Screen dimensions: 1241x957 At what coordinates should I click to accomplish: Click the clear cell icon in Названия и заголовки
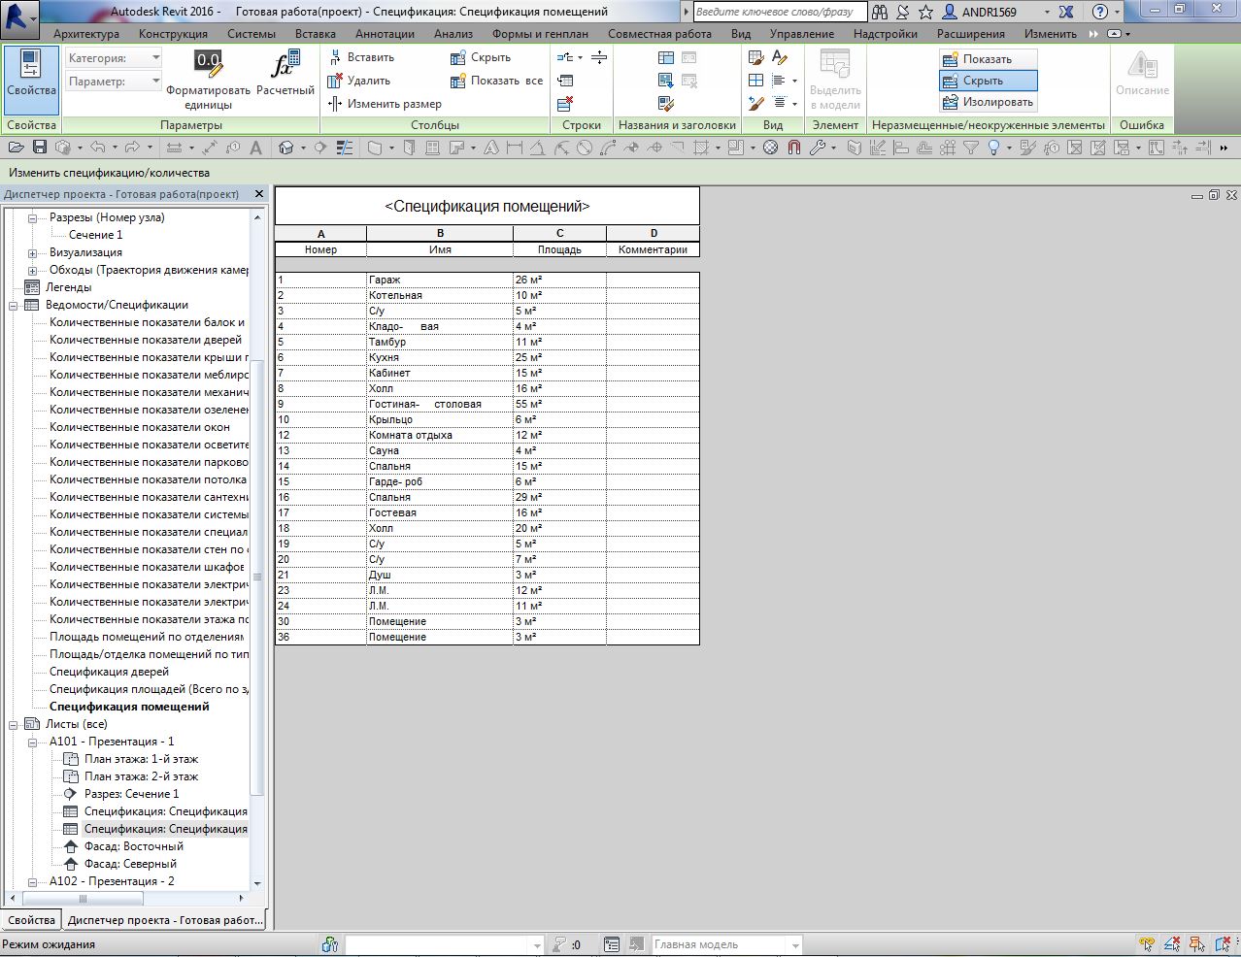(665, 103)
